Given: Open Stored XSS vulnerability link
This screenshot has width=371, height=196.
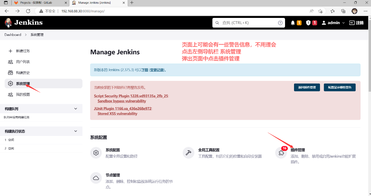Looking at the screenshot, I should 117,114.
